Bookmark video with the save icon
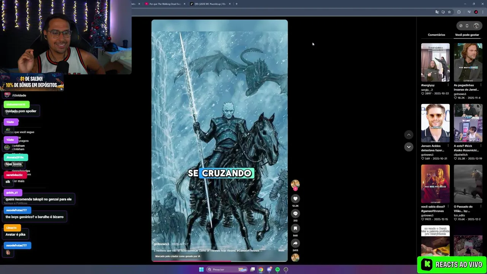 [x=295, y=228]
